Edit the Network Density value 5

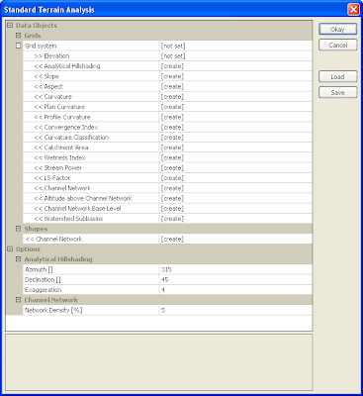[235, 310]
